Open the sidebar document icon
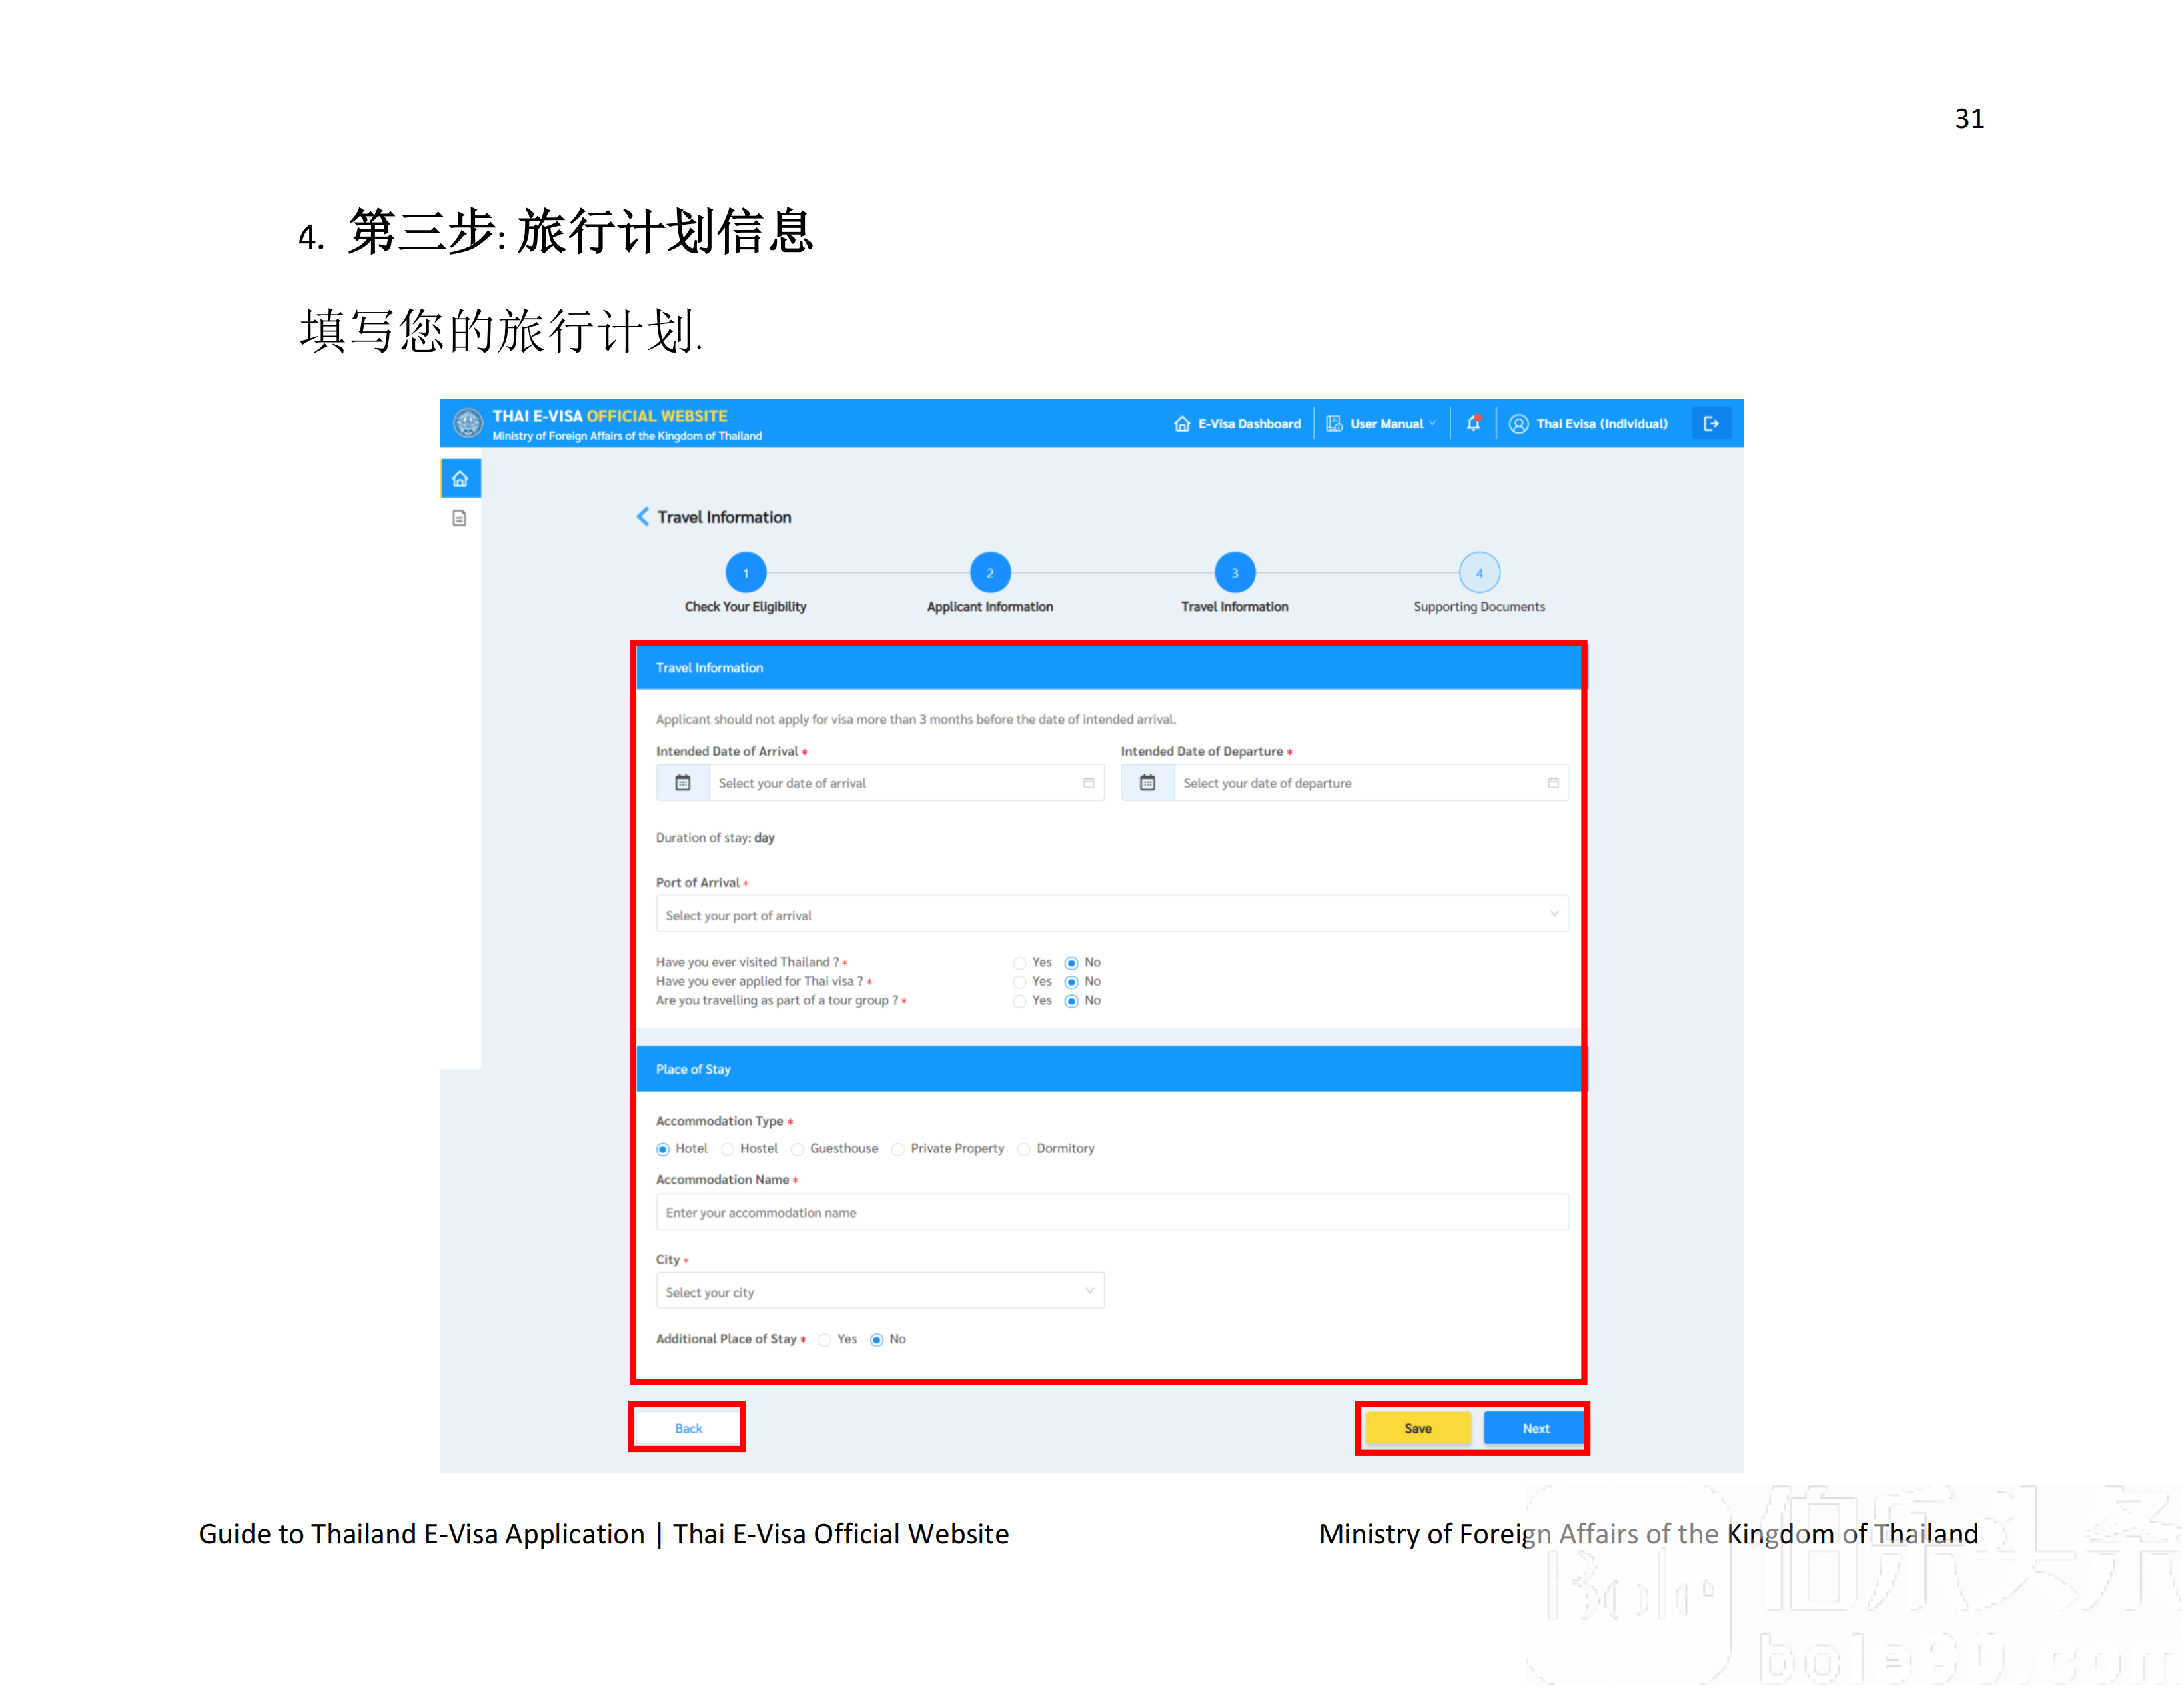This screenshot has height=1688, width=2184. tap(460, 519)
